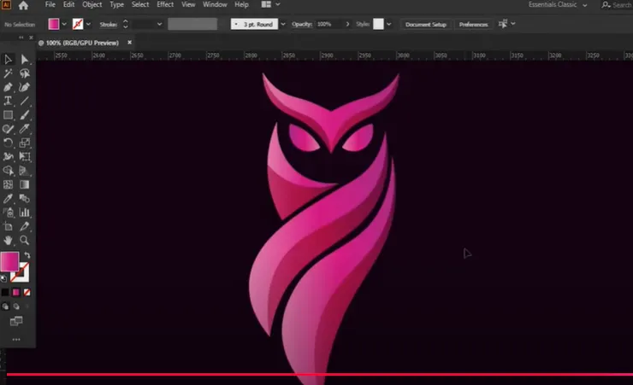Activate the Zoom tool

tap(25, 241)
